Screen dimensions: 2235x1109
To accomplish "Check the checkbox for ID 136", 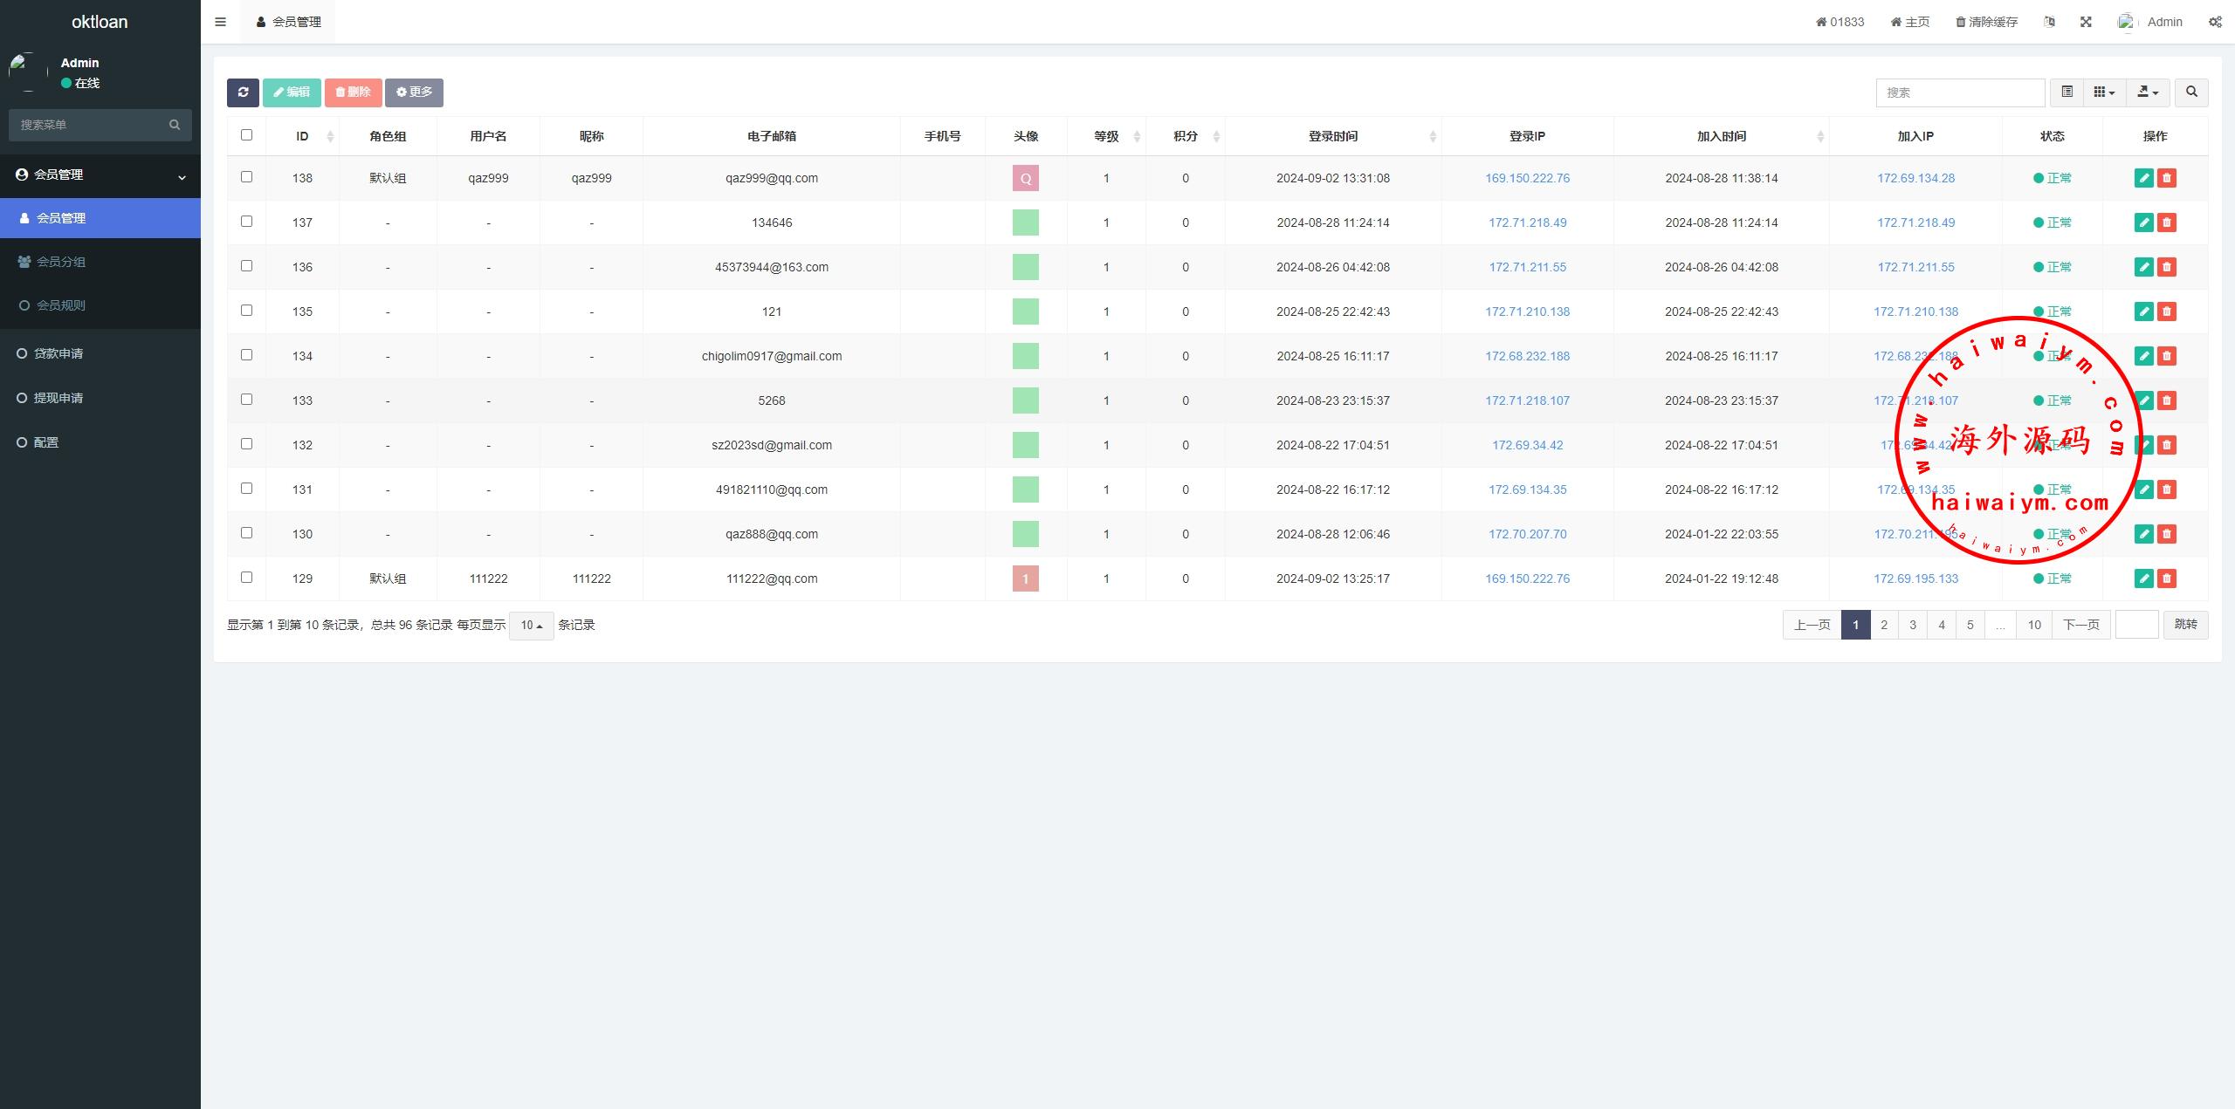I will click(246, 266).
